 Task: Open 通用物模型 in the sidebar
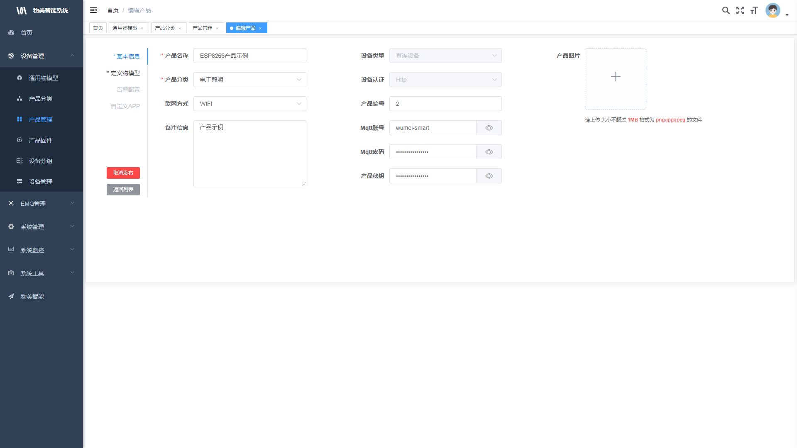click(43, 78)
